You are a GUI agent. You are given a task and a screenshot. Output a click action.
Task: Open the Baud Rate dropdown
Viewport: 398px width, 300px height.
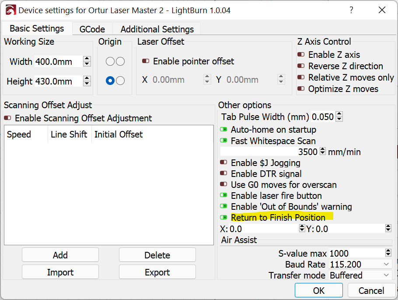[x=360, y=265]
